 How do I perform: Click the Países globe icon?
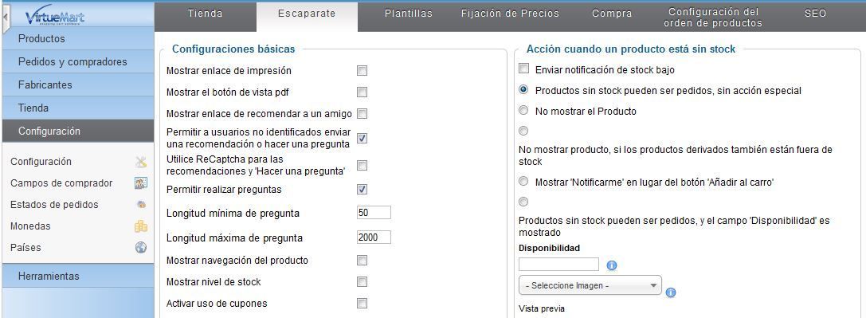coord(141,248)
